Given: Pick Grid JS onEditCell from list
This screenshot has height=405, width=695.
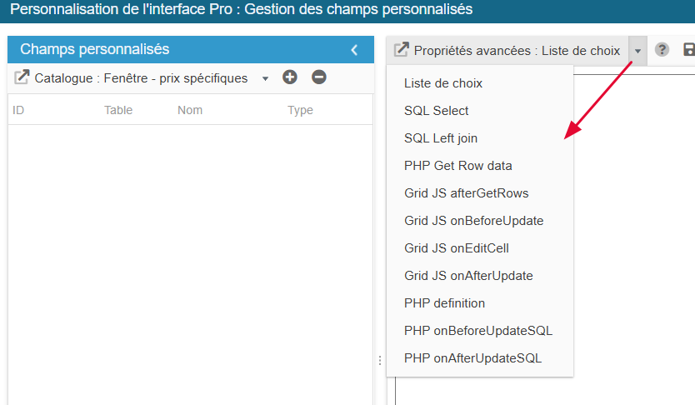Looking at the screenshot, I should (457, 248).
